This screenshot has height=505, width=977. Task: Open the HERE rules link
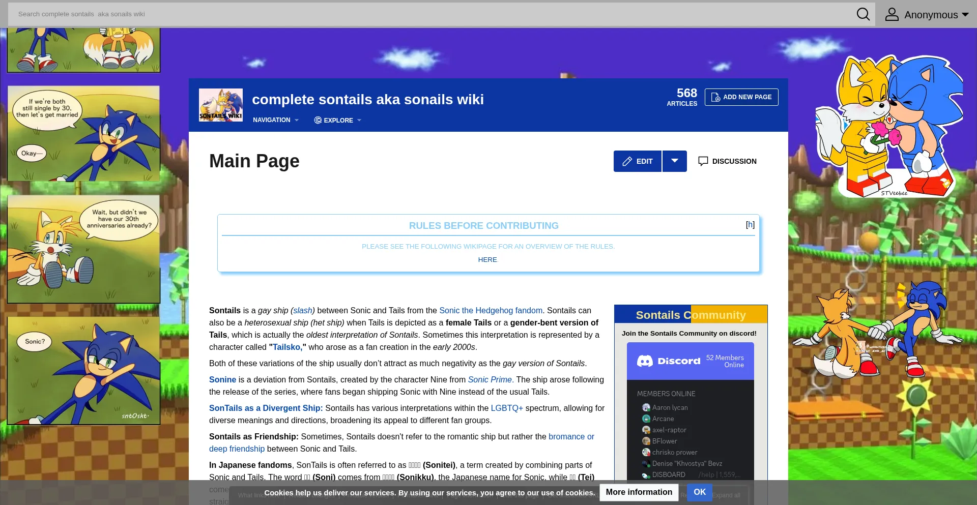pyautogui.click(x=487, y=260)
